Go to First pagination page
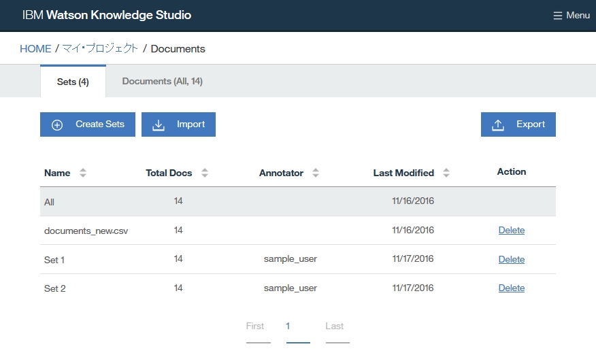The image size is (596, 353). pyautogui.click(x=255, y=326)
